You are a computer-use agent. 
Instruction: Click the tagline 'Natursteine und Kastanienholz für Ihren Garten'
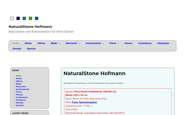coord(41,32)
